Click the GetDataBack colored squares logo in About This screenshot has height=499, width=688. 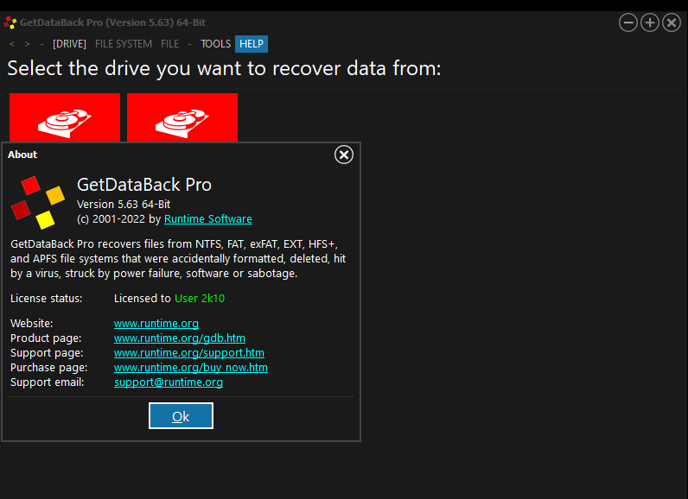tap(38, 202)
